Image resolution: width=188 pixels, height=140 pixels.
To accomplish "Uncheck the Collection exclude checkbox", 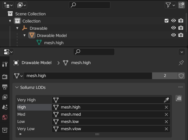I will pyautogui.click(x=166, y=21).
